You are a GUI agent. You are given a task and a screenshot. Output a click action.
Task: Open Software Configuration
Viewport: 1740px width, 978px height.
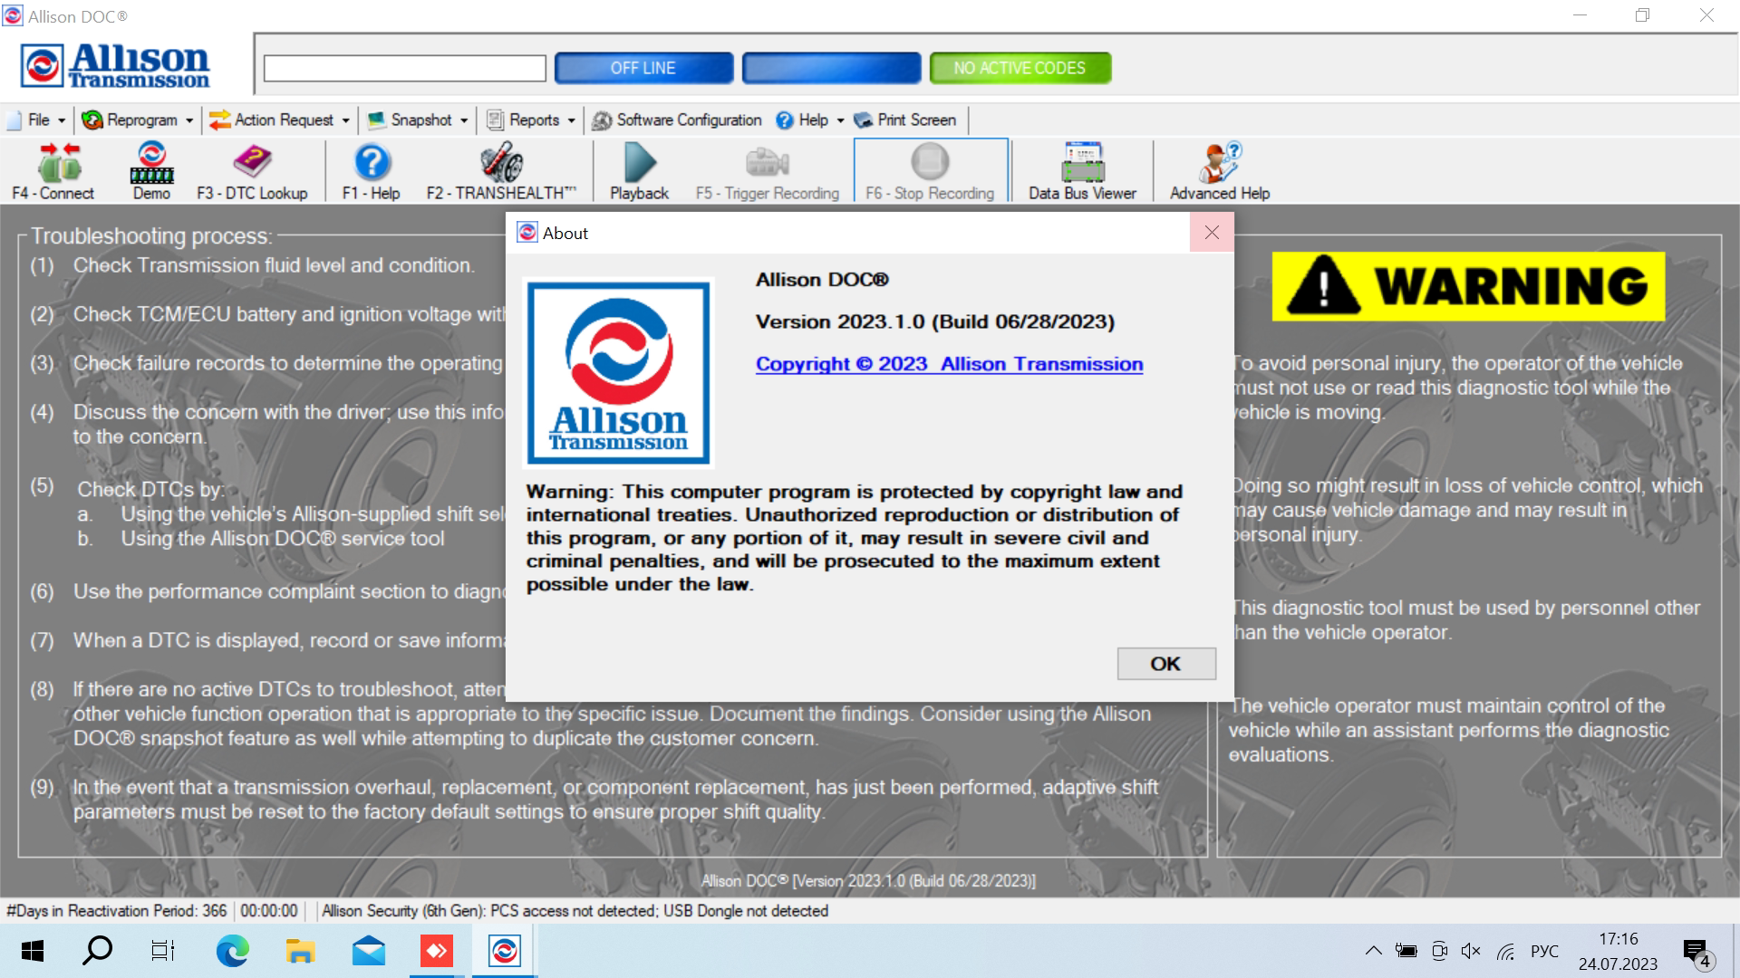click(x=678, y=120)
